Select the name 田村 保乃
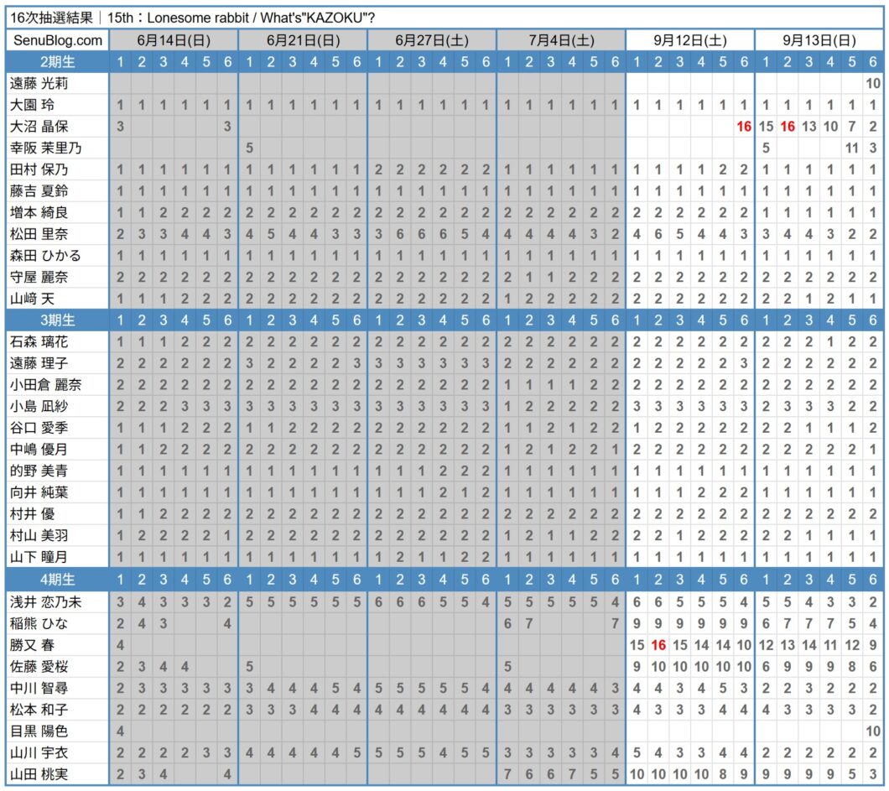 [39, 169]
